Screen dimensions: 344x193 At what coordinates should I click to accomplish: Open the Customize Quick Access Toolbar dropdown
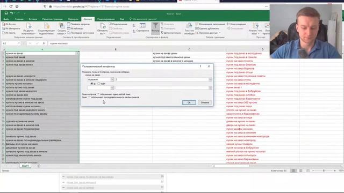click(x=25, y=13)
